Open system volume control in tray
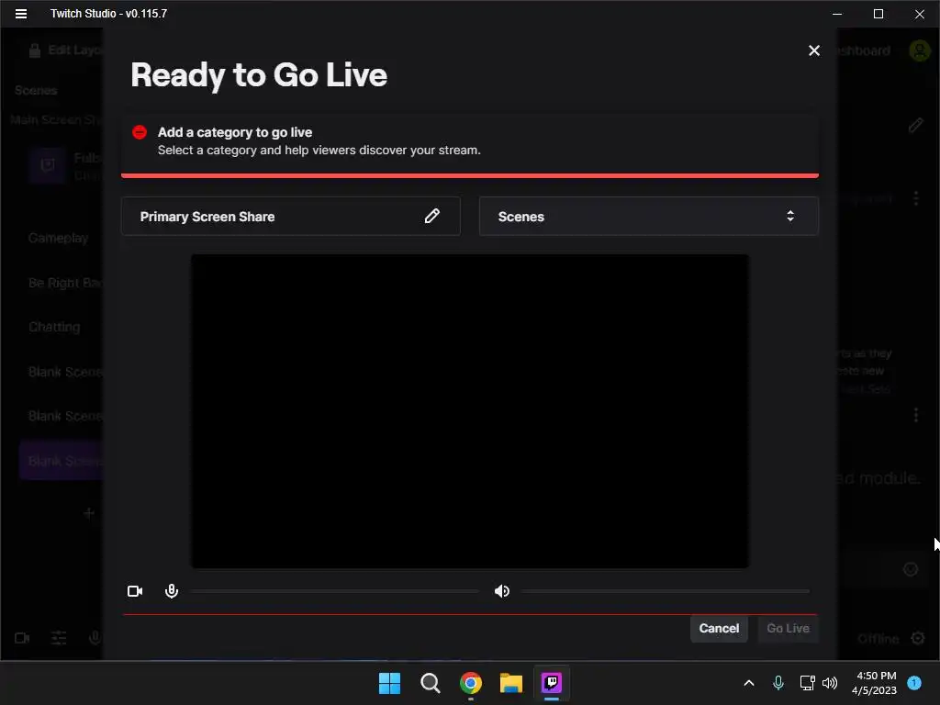Viewport: 940px width, 705px height. pyautogui.click(x=830, y=683)
